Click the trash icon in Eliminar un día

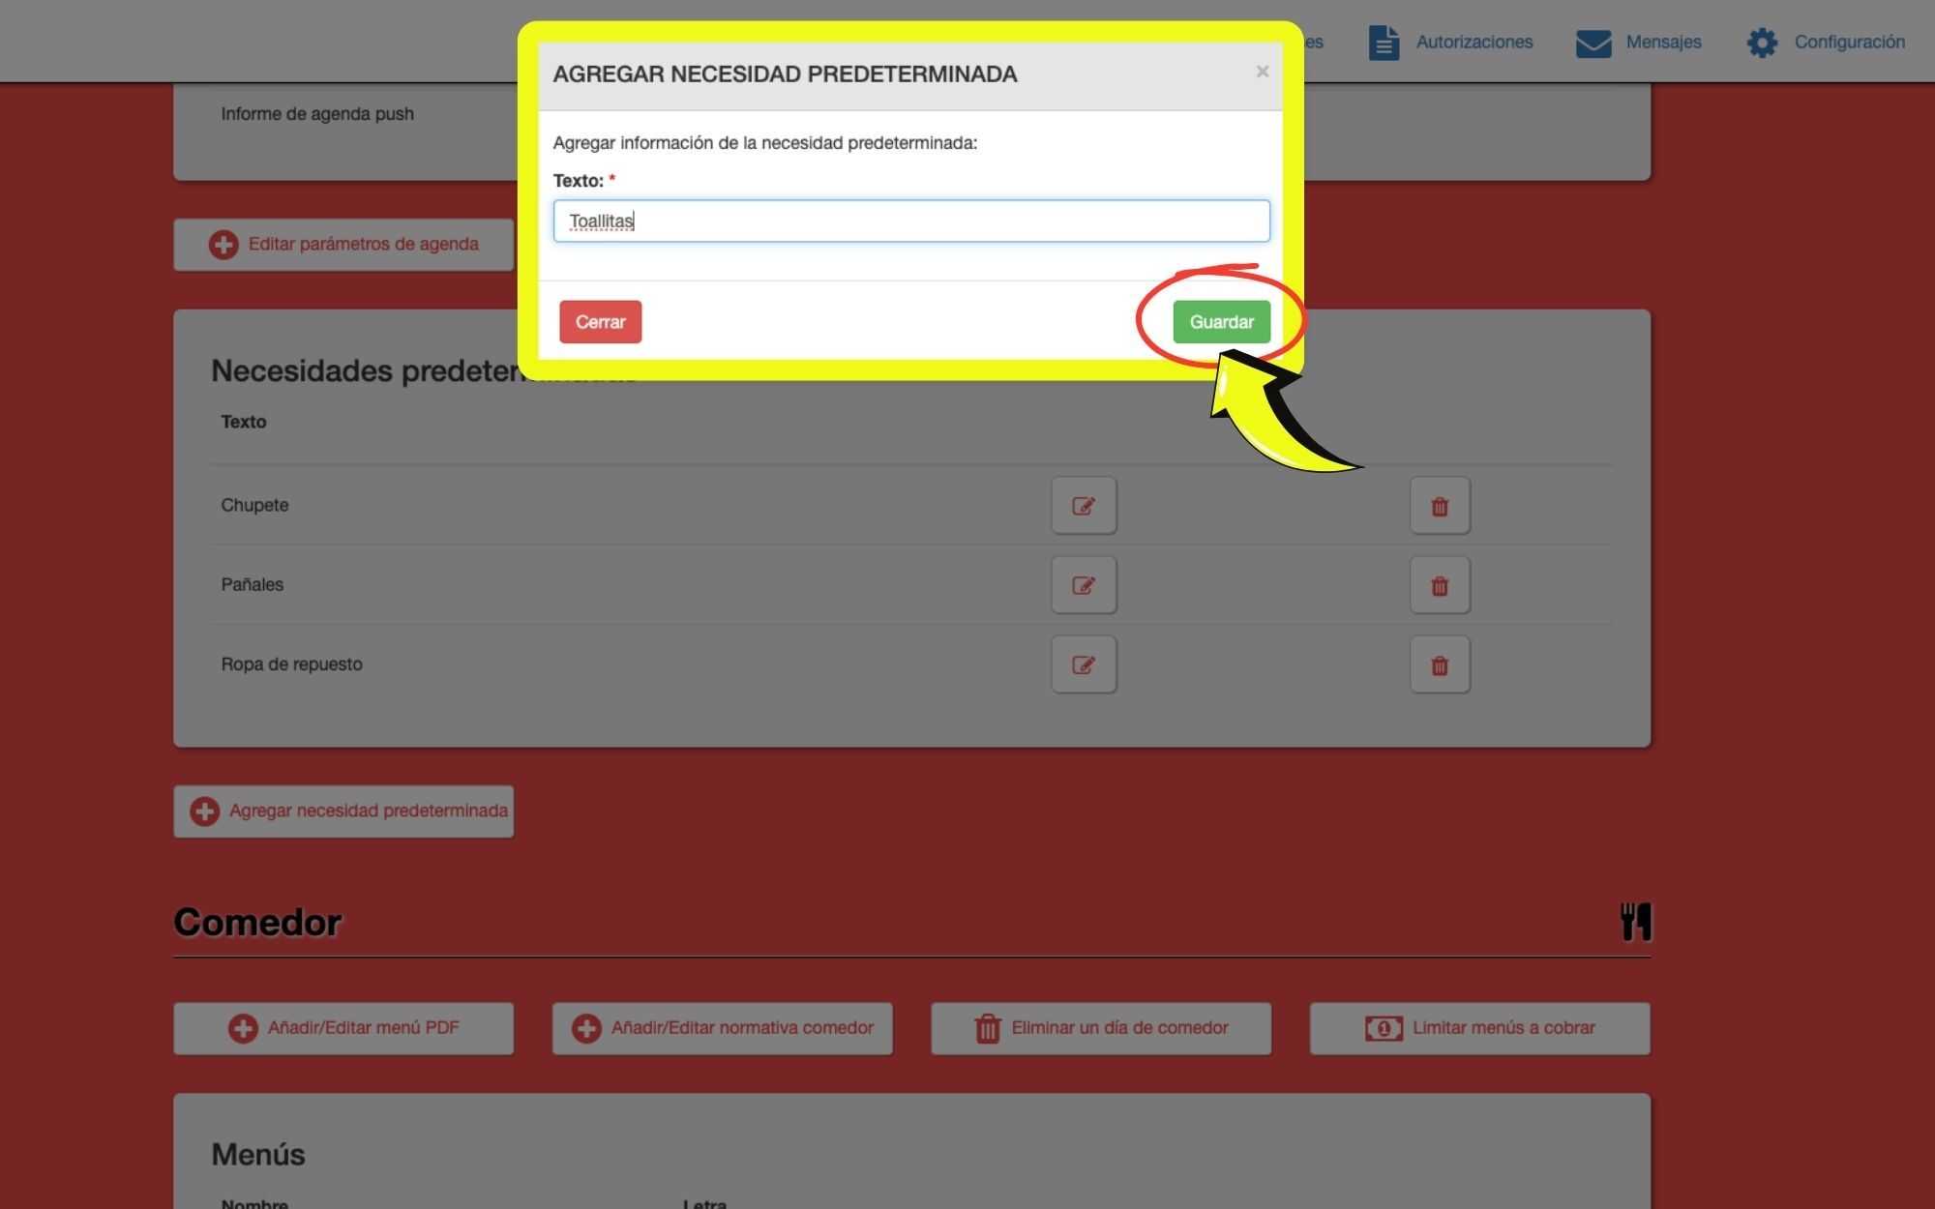987,1028
